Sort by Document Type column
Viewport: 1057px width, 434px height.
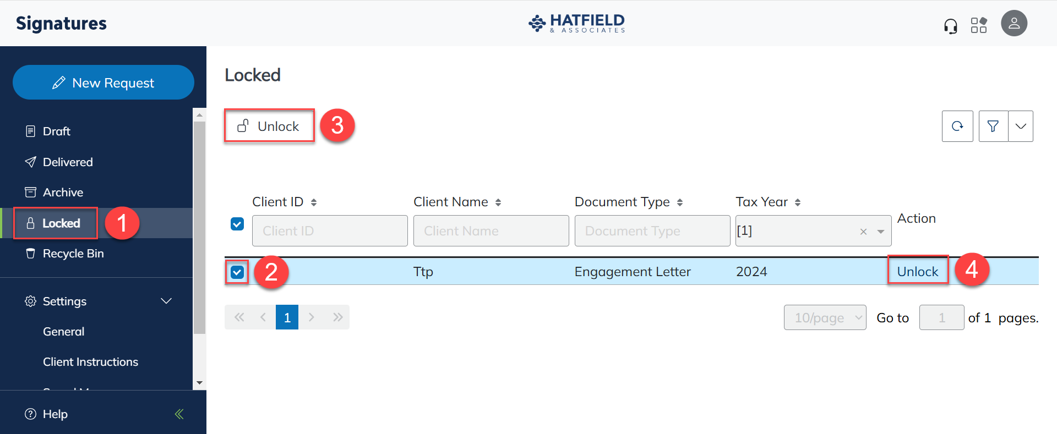[x=680, y=202]
